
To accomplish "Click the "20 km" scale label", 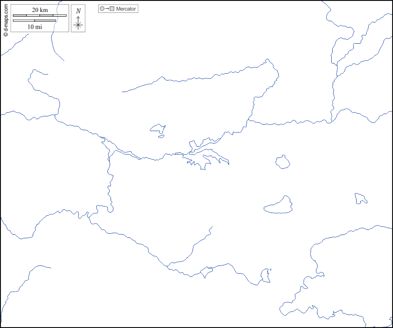I will click(40, 10).
